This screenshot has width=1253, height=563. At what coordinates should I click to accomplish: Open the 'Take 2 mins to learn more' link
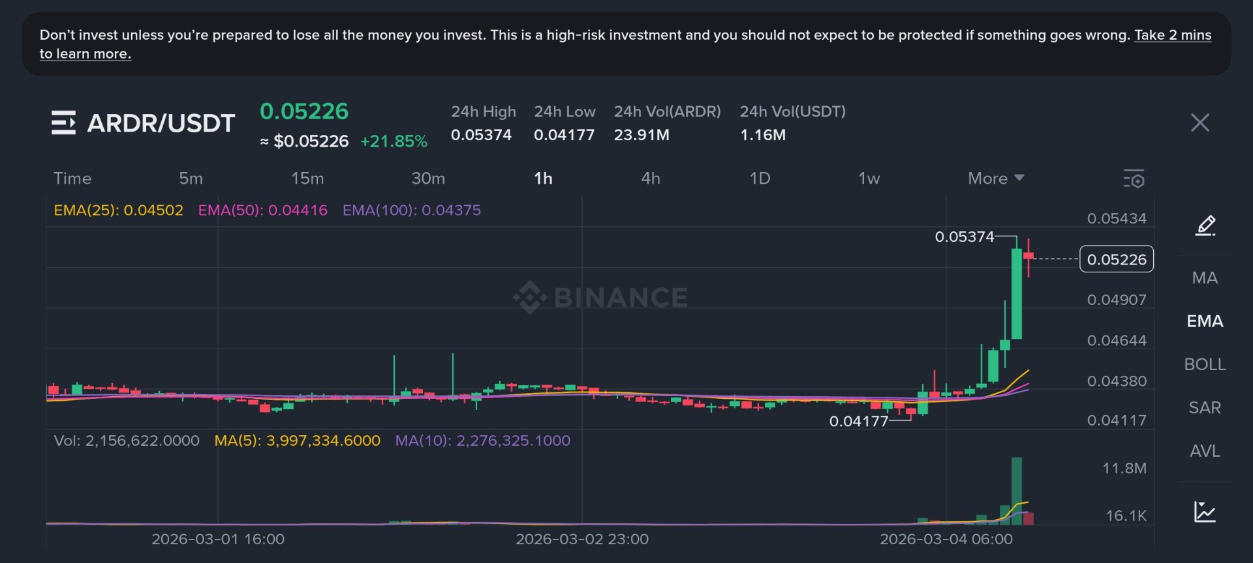coord(1173,35)
